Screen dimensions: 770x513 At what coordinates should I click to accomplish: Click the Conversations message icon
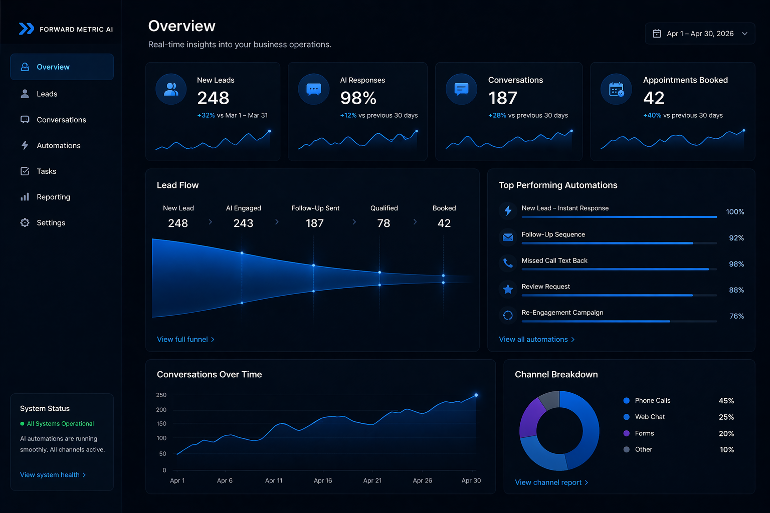[461, 89]
